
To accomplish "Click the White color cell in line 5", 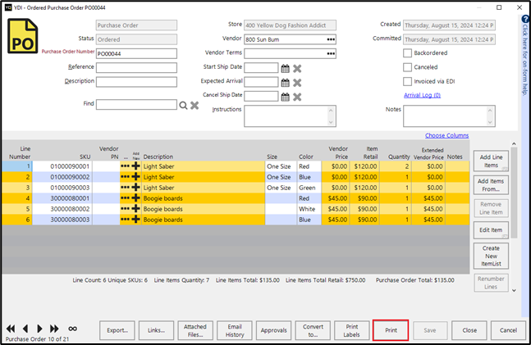I will tap(309, 209).
